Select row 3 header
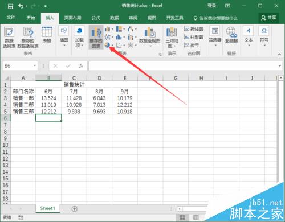The width and height of the screenshot is (285, 222). click(5, 98)
